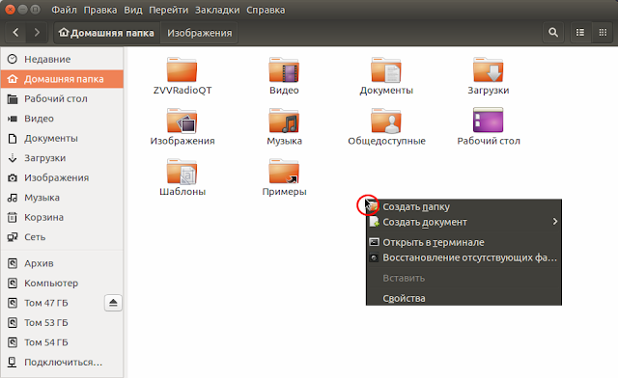Open search with the magnifier icon

pos(553,32)
